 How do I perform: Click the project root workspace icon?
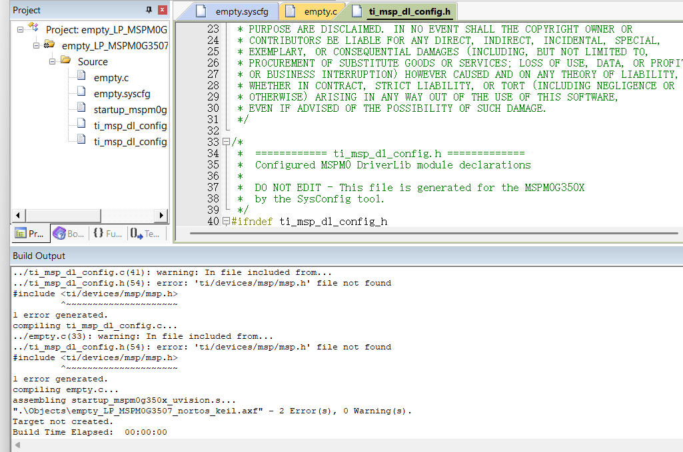(x=33, y=29)
